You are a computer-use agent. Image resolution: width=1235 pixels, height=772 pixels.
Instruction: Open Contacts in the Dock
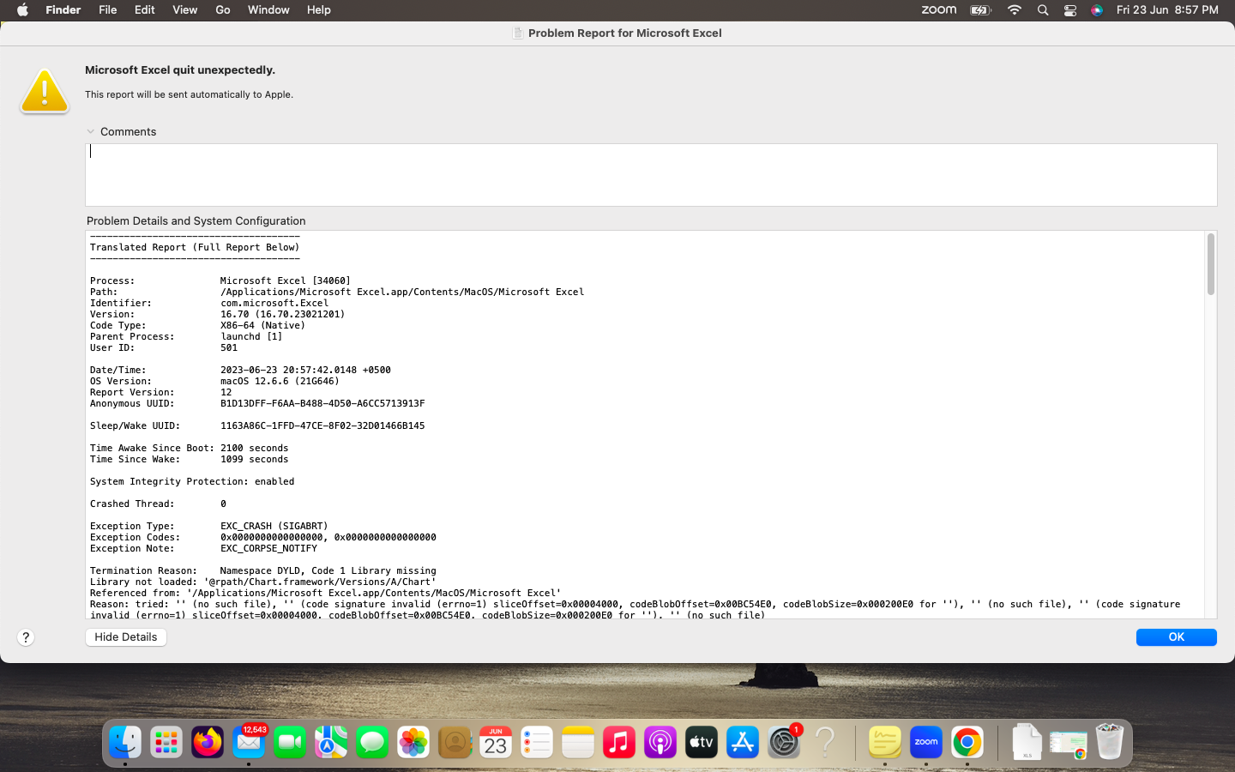coord(455,742)
